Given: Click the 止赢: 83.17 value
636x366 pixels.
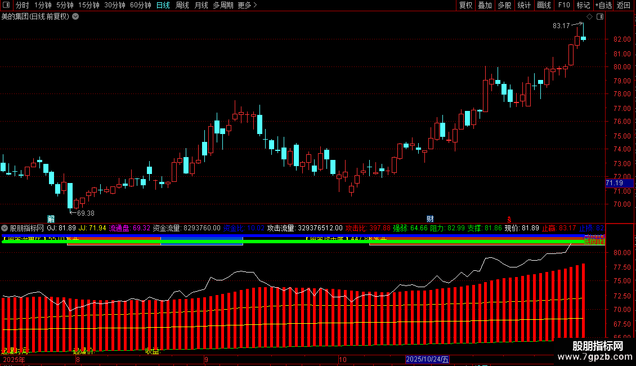Looking at the screenshot, I should [x=559, y=229].
